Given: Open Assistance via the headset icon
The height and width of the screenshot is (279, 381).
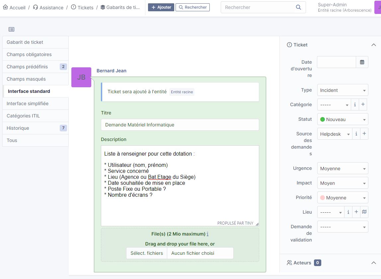Looking at the screenshot, I should 35,7.
